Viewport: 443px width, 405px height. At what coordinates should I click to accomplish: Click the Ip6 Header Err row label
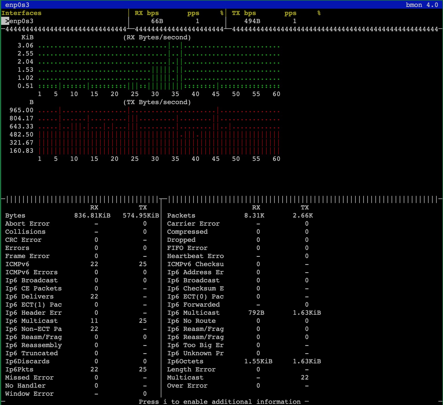click(x=34, y=313)
